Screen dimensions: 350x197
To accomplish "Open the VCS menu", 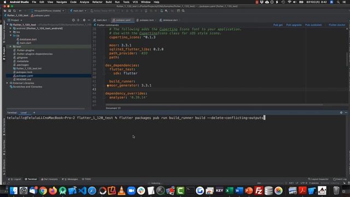I will 135,2.
